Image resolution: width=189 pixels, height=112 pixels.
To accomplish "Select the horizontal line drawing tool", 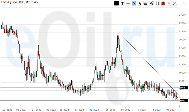I will coord(128,3).
